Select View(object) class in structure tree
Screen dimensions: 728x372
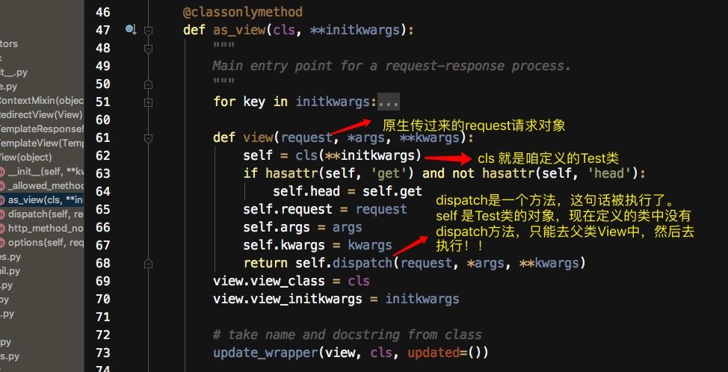(25, 158)
